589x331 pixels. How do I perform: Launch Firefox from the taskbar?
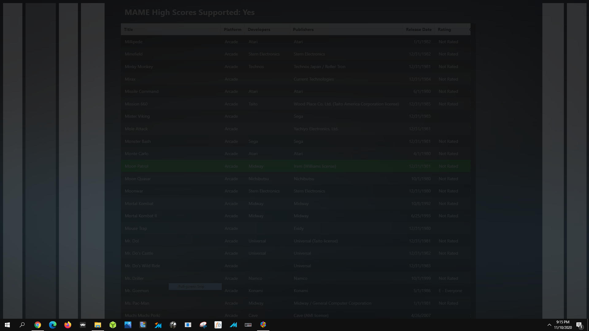coord(68,325)
